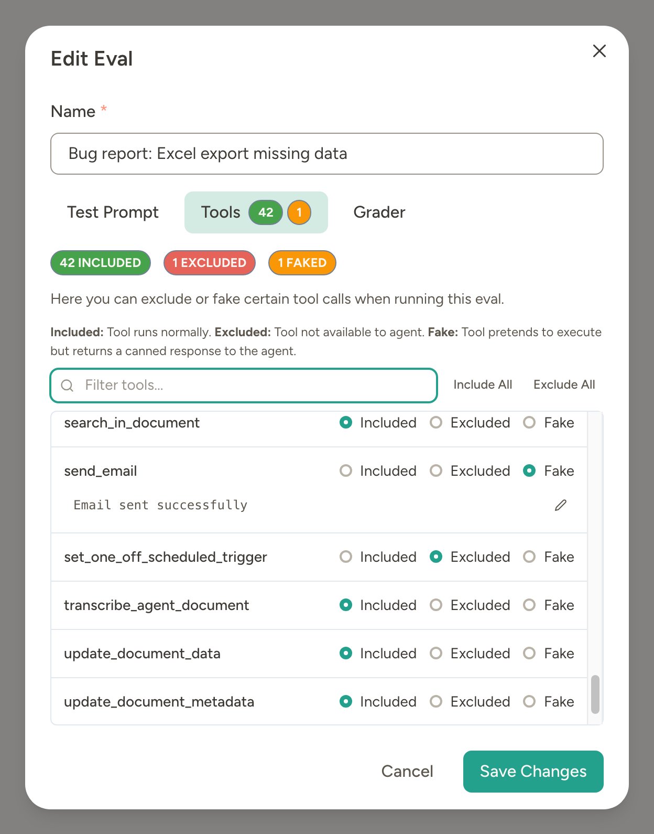The height and width of the screenshot is (834, 654).
Task: Click the 'Email sent successfully' canned response text
Action: tap(160, 505)
